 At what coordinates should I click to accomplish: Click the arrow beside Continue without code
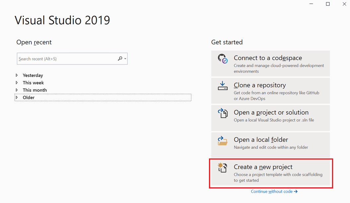pyautogui.click(x=296, y=191)
